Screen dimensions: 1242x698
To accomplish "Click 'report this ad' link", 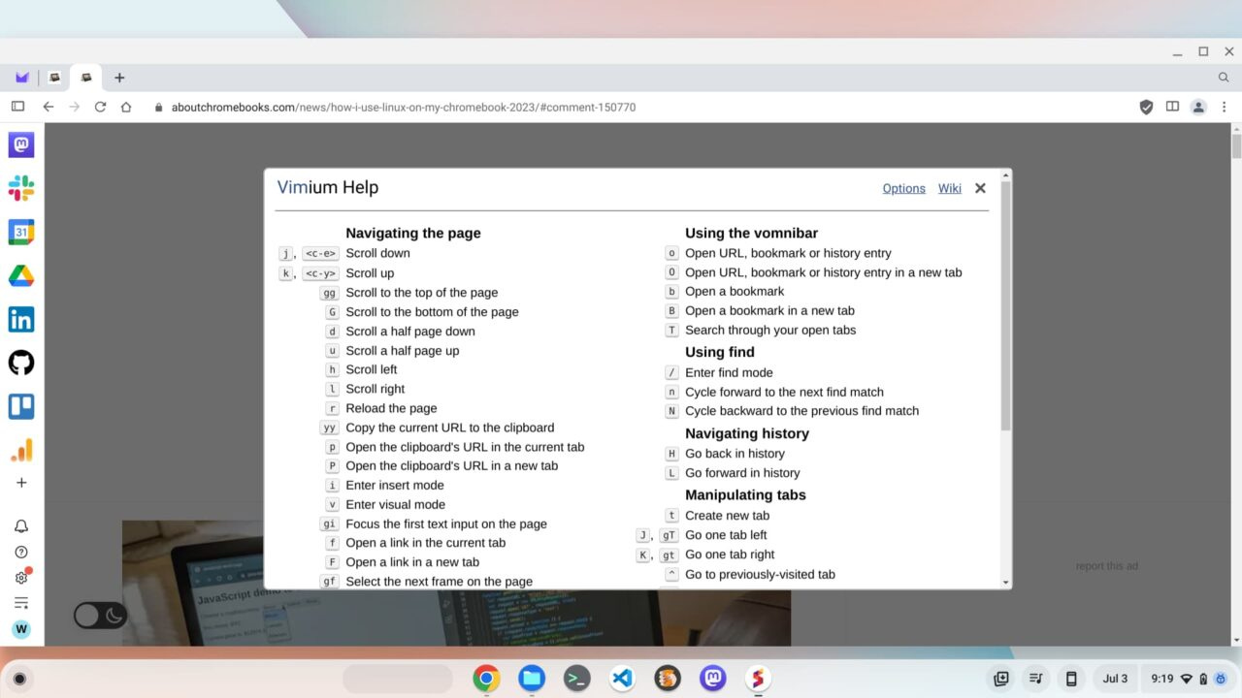I will pyautogui.click(x=1107, y=566).
